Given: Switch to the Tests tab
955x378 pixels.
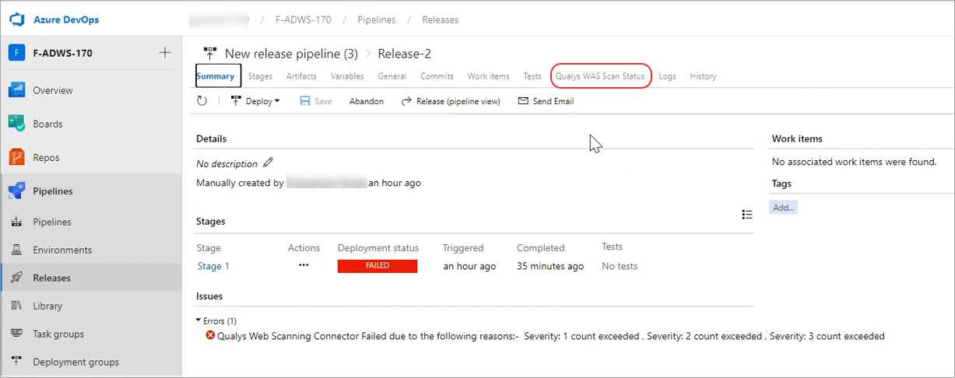Looking at the screenshot, I should pos(532,76).
